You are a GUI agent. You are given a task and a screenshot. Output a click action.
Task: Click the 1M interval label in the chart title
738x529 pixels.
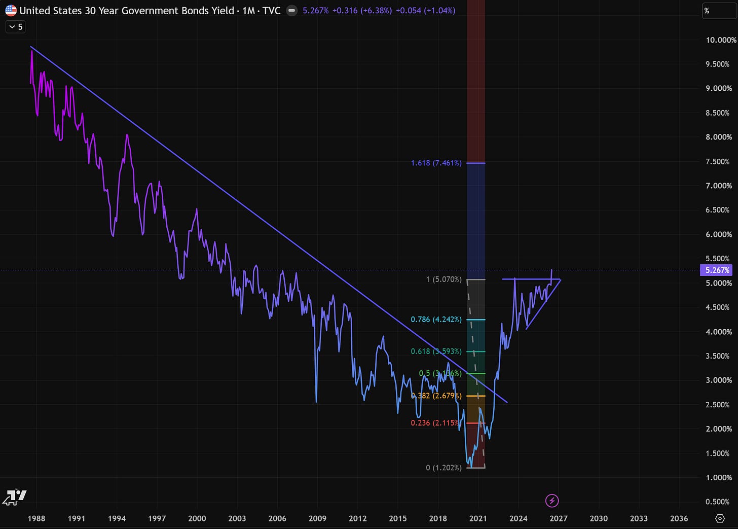tap(248, 11)
